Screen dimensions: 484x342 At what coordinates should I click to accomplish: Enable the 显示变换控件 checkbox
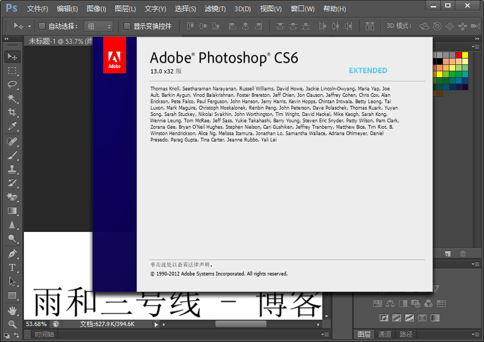point(127,26)
